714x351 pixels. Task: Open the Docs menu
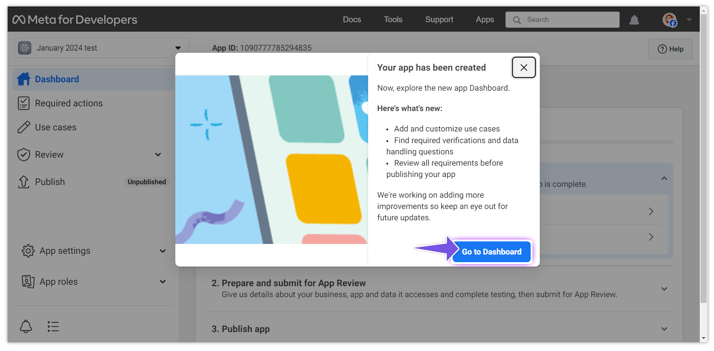tap(351, 20)
